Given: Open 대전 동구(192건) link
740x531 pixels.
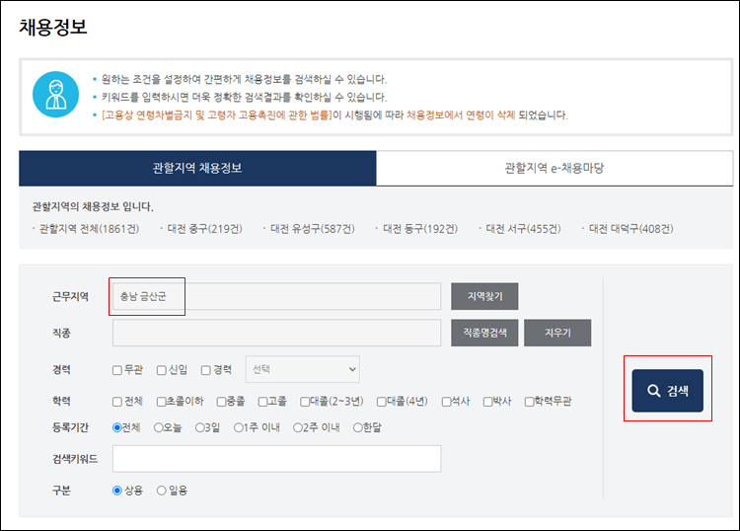Looking at the screenshot, I should [420, 229].
